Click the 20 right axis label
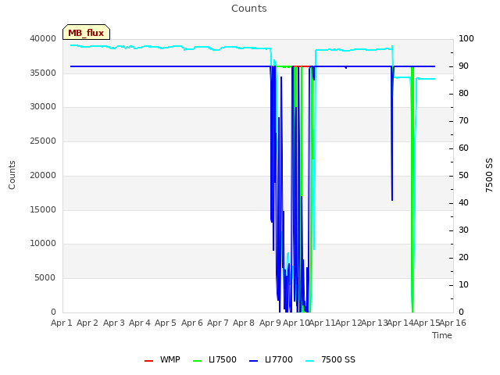Viewport: 500px width, 375px height. (463, 257)
